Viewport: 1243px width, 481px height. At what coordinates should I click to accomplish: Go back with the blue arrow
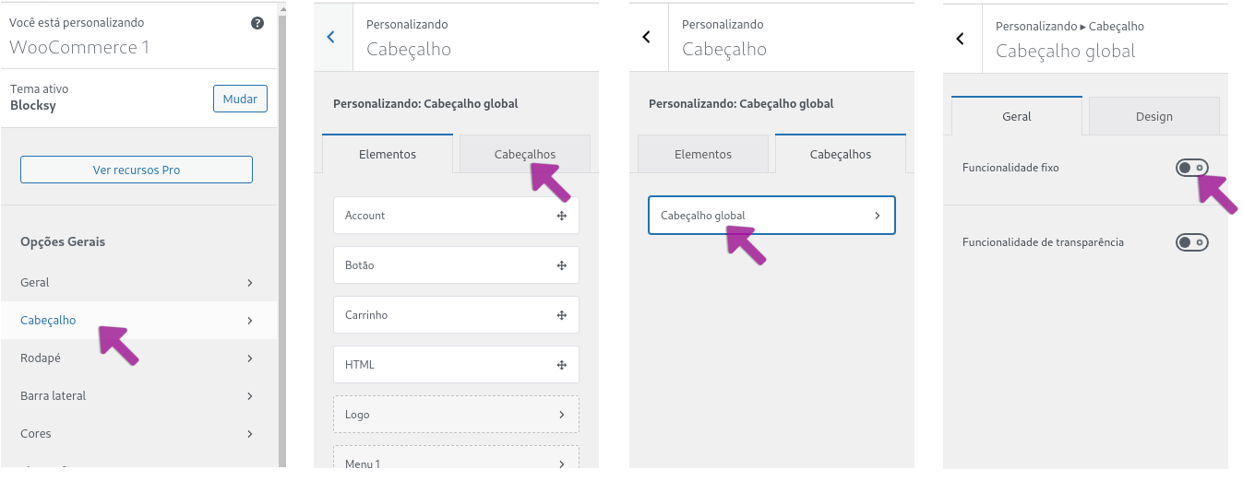pos(332,37)
